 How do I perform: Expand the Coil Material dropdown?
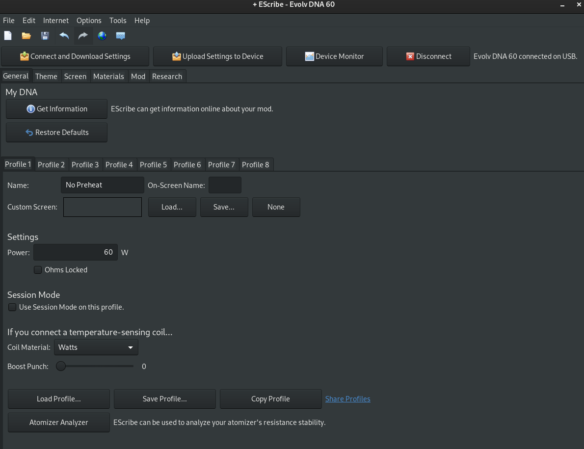96,347
